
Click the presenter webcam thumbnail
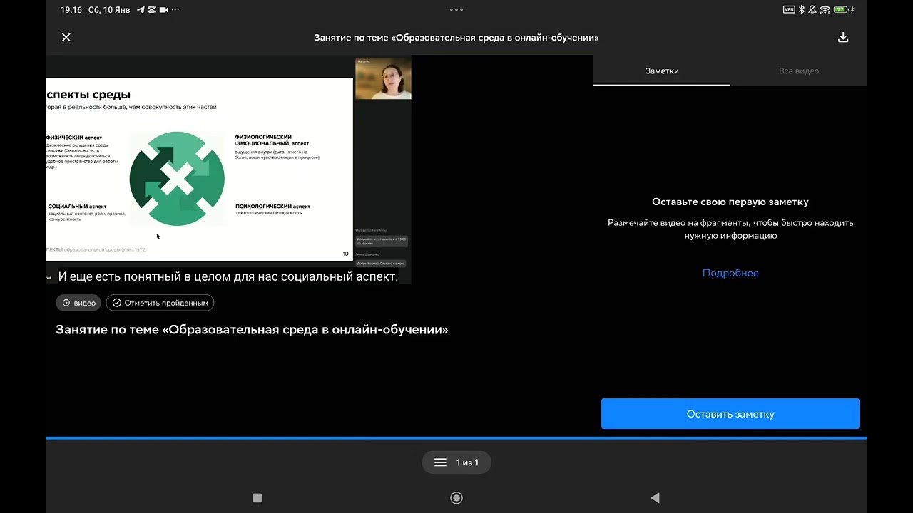click(383, 78)
